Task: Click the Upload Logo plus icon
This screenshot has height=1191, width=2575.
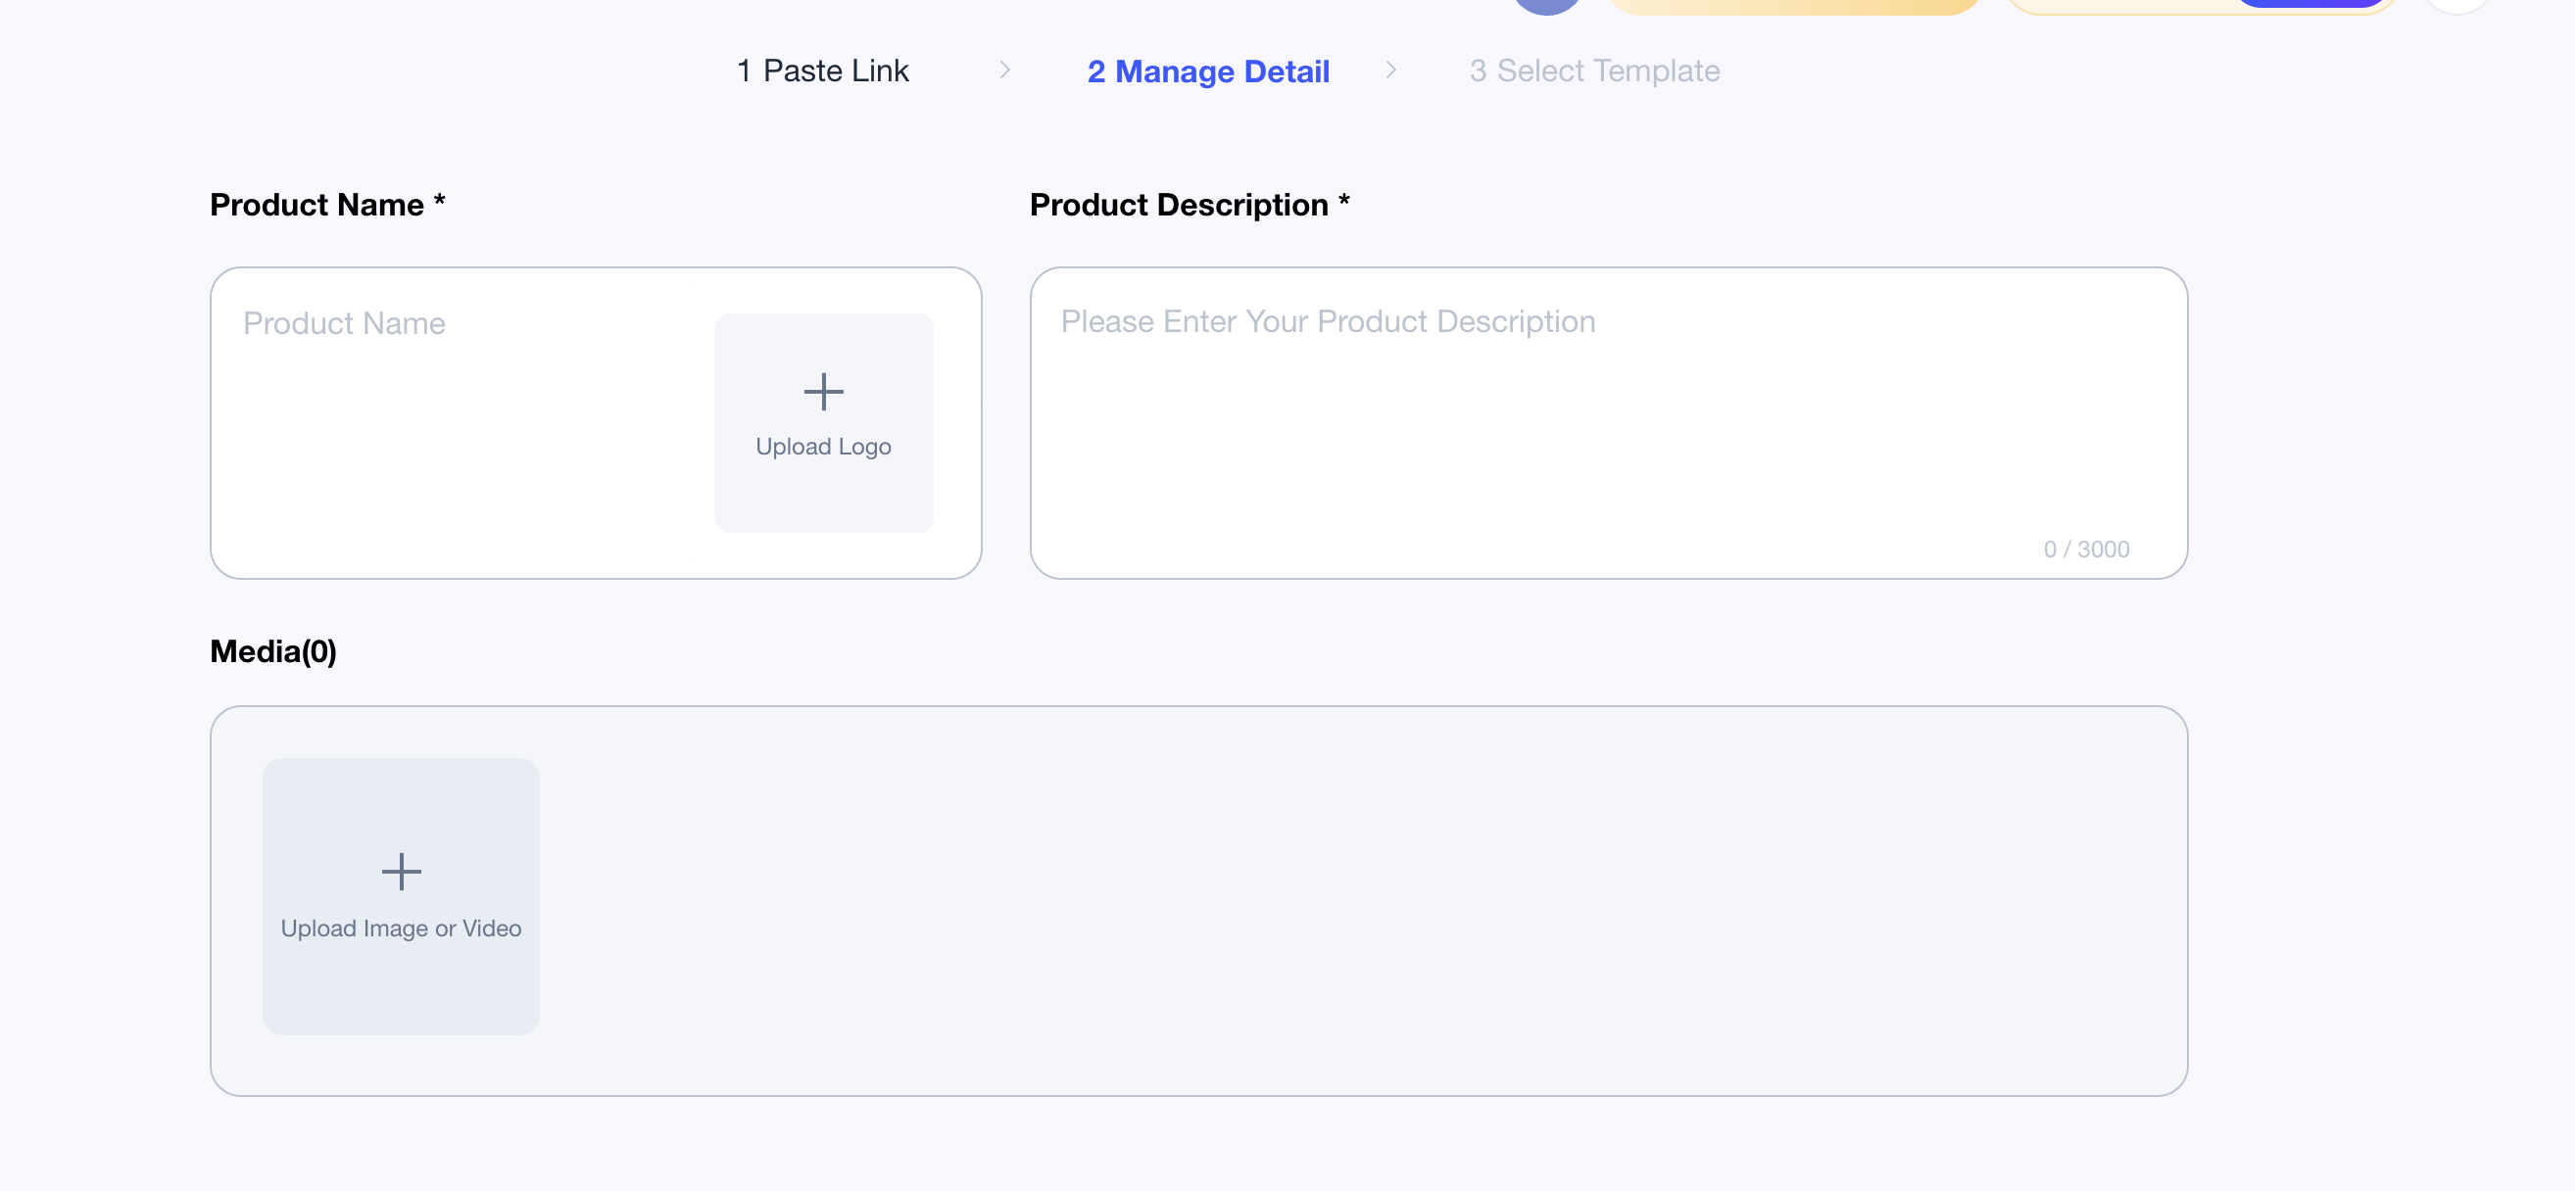Action: pyautogui.click(x=824, y=392)
